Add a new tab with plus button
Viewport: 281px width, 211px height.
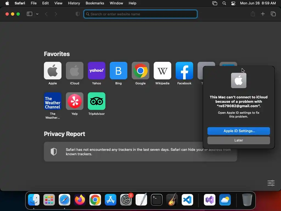click(263, 14)
